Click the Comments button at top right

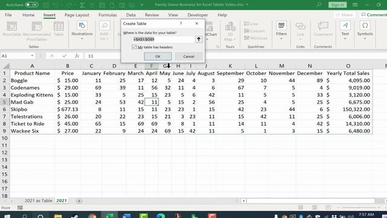point(373,15)
